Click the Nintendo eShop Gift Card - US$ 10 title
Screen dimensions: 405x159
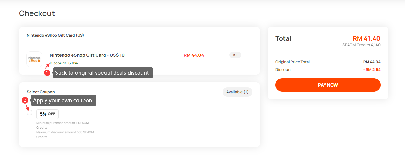87,55
